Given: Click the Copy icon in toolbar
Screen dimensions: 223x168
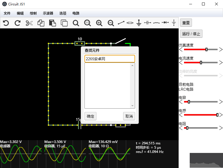Looking at the screenshot, I should point(41,23).
